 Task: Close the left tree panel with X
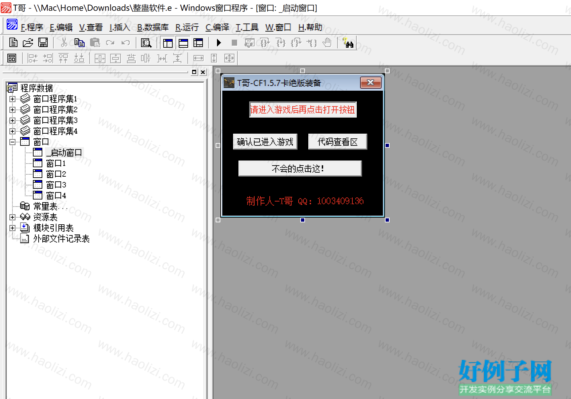(203, 72)
